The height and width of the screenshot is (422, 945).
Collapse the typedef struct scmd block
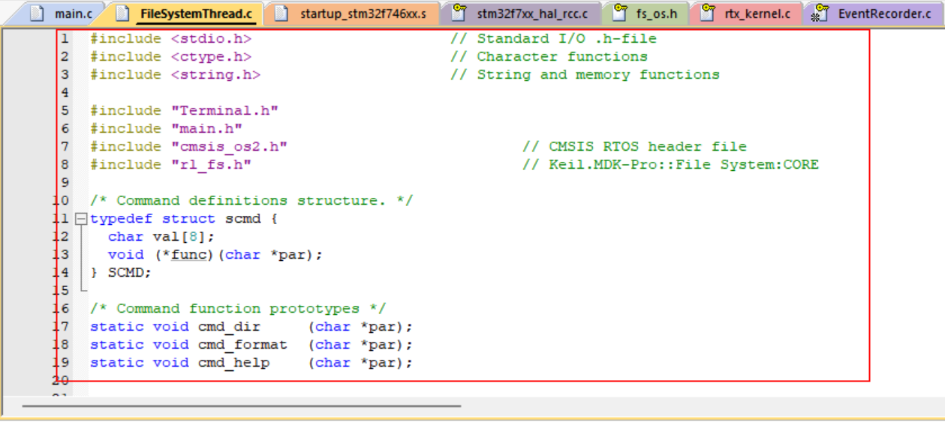click(81, 219)
